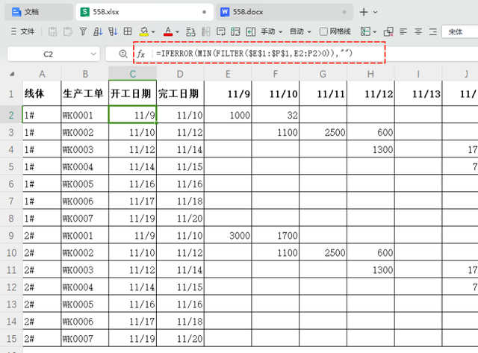This screenshot has height=353, width=478.
Task: Click 11/20 in row 15
Action: pyautogui.click(x=180, y=338)
